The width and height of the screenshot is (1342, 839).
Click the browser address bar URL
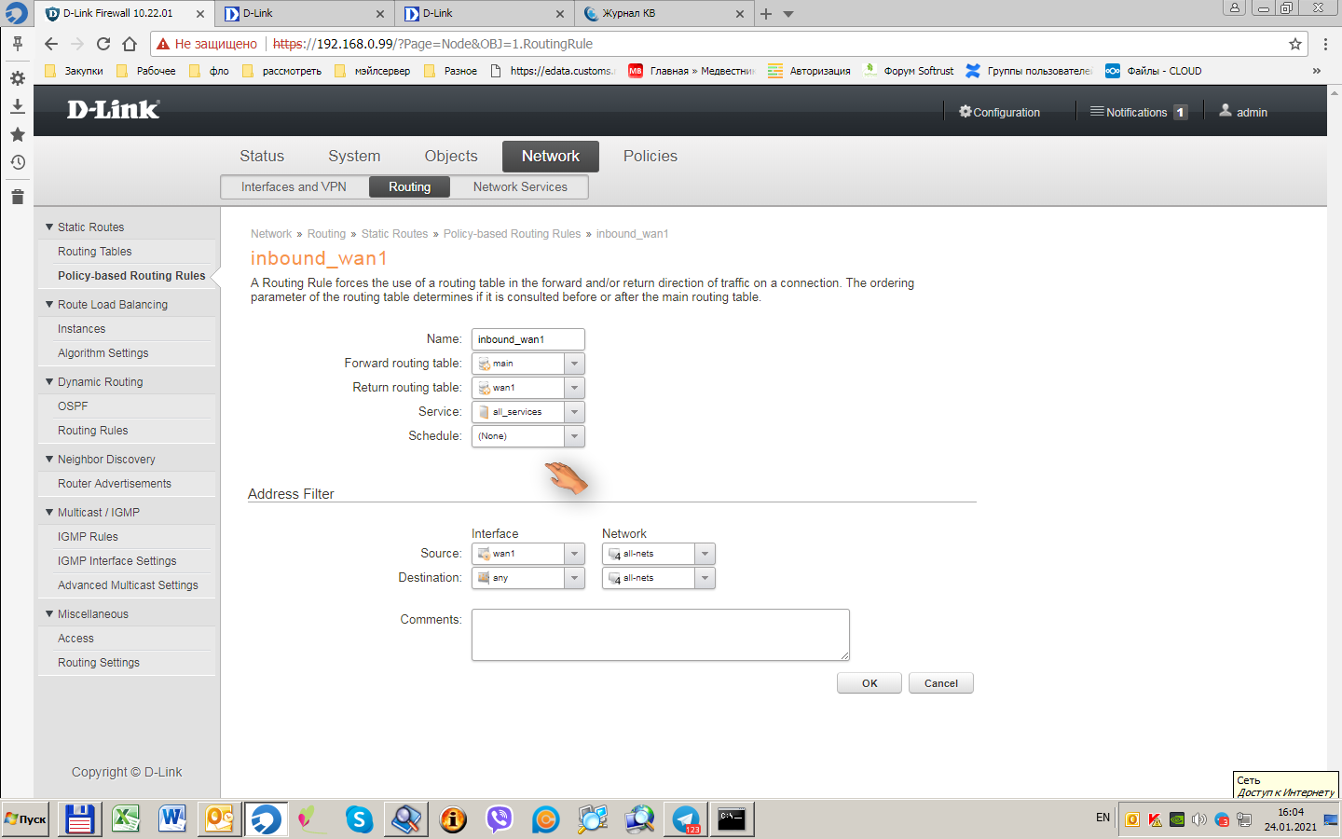[x=433, y=44]
